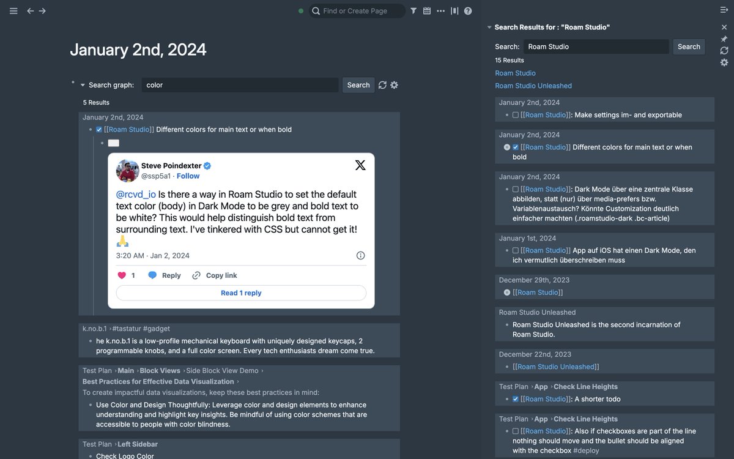Screen dimensions: 734x459
Task: Check the 'Dark Mode über eine zentrale Klasse' todo
Action: 516,190
